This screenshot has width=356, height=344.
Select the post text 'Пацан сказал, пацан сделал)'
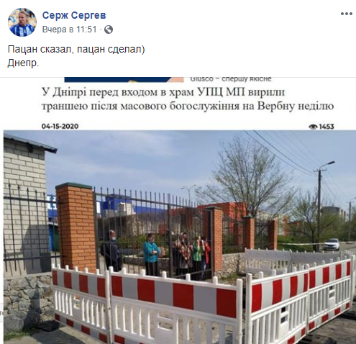76,50
